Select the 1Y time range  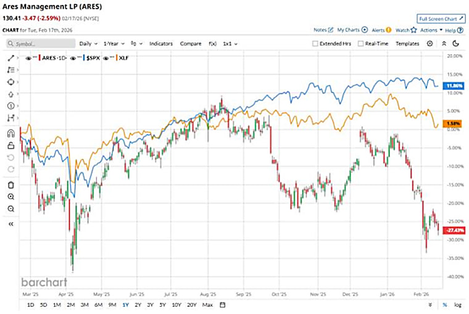[126, 305]
